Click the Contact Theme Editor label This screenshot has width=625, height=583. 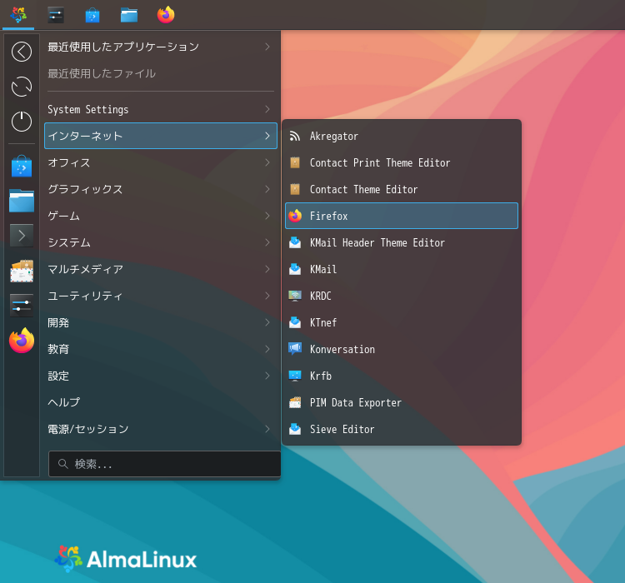(364, 189)
